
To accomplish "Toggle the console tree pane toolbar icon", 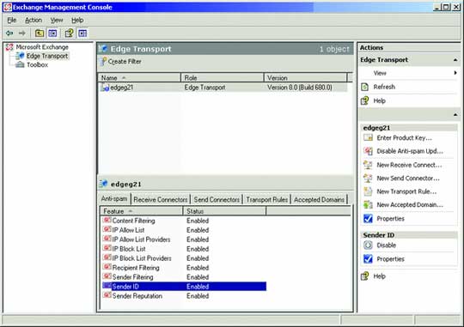I will (x=52, y=33).
